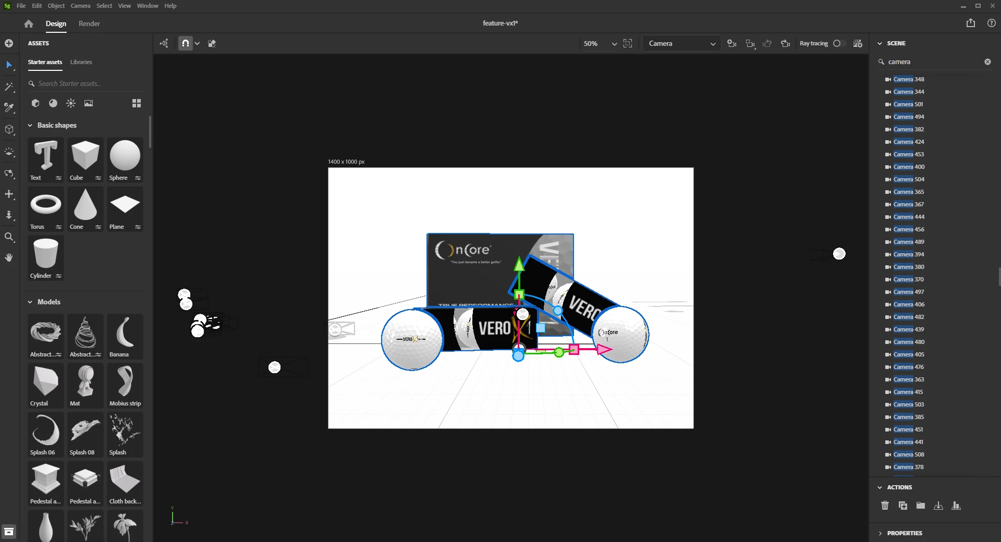Viewport: 1001px width, 542px height.
Task: Toggle Ray tracing switch
Action: (x=839, y=43)
